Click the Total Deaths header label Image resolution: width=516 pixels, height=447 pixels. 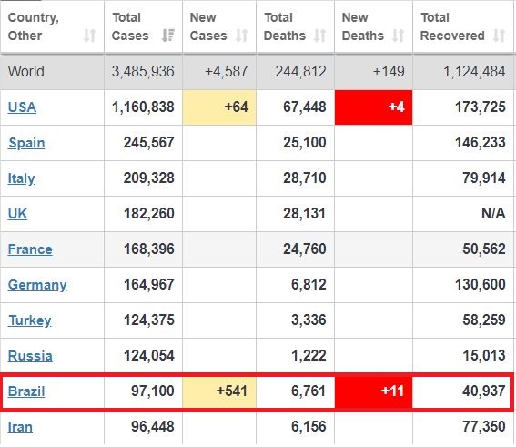point(285,26)
